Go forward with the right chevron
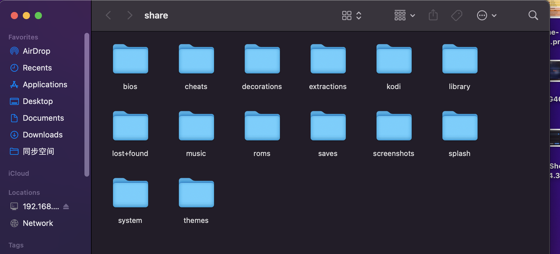560x254 pixels. pyautogui.click(x=129, y=15)
